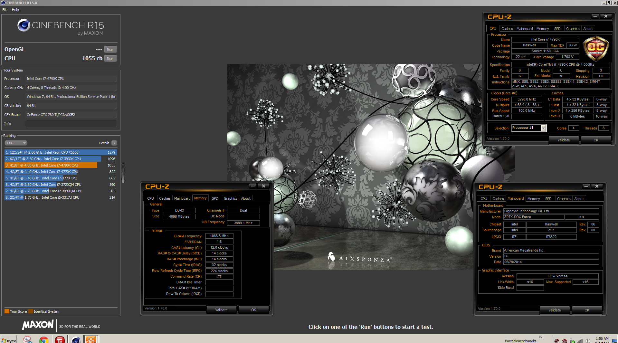This screenshot has width=618, height=343.
Task: Select the i7-3720QM ranking row
Action: click(x=61, y=185)
